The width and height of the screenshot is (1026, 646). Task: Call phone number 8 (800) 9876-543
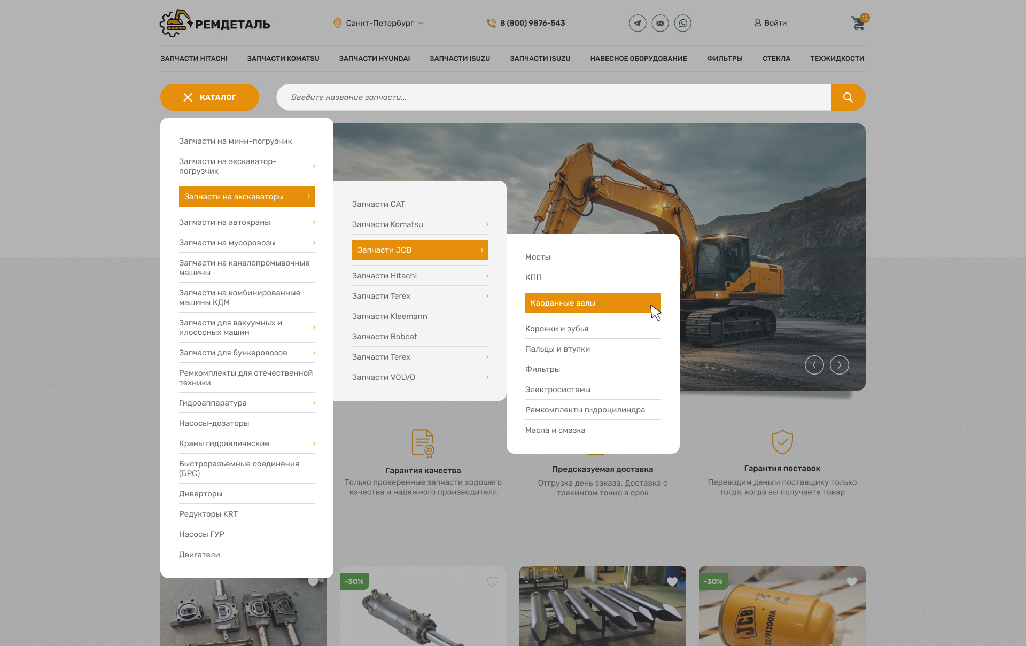click(x=532, y=23)
